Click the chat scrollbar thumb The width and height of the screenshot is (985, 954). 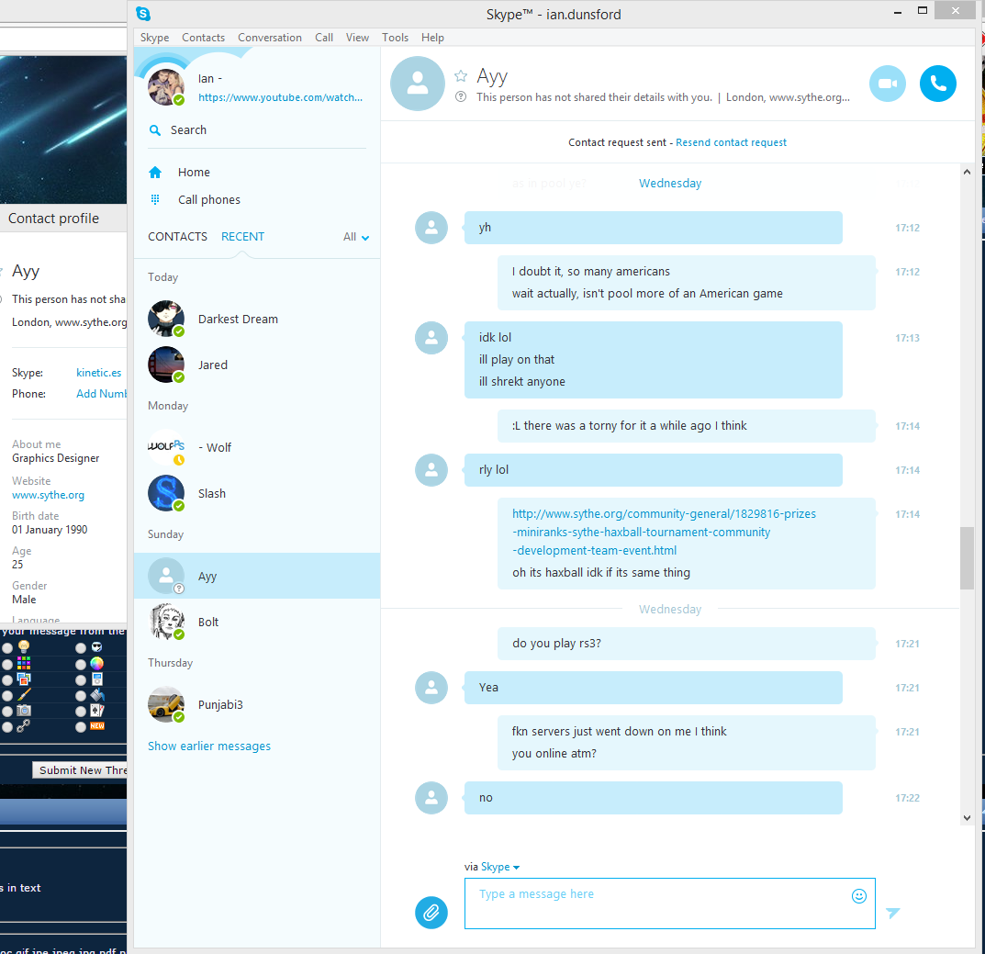point(966,558)
